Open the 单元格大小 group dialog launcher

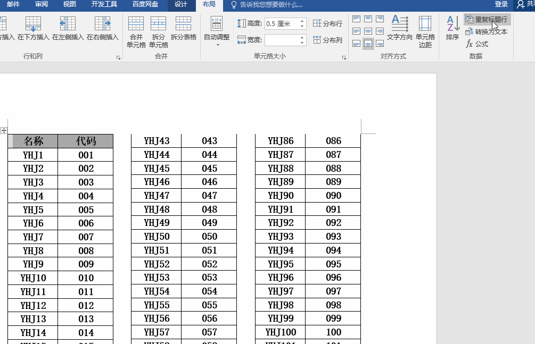344,58
